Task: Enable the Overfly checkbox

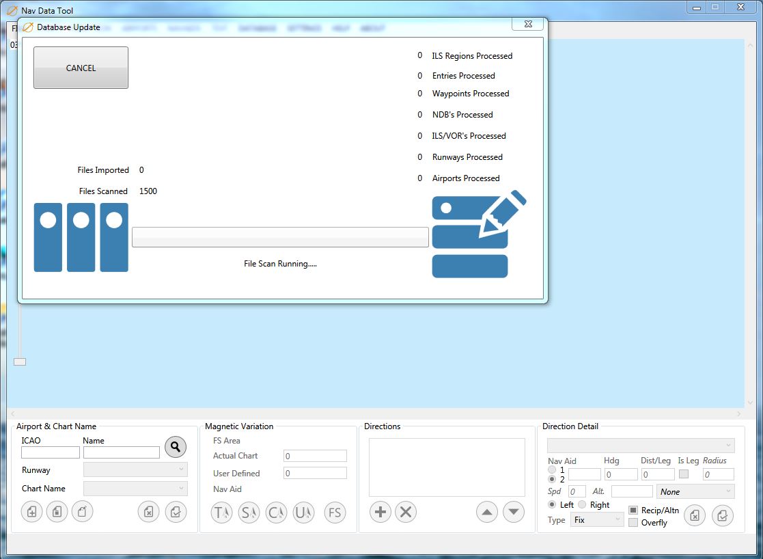Action: click(633, 523)
